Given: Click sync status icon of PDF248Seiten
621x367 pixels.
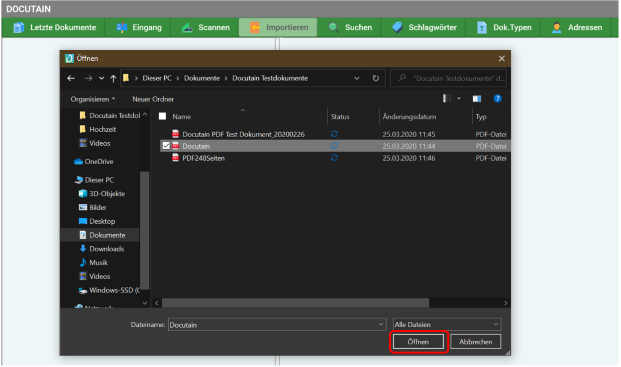Looking at the screenshot, I should (334, 158).
